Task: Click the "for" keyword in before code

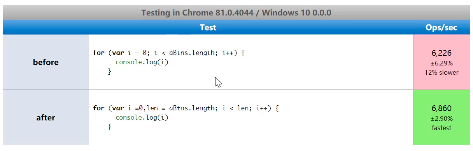Action: pyautogui.click(x=99, y=53)
